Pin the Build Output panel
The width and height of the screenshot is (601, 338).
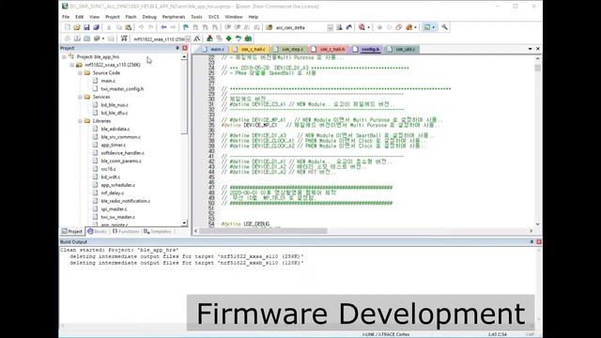(x=532, y=242)
